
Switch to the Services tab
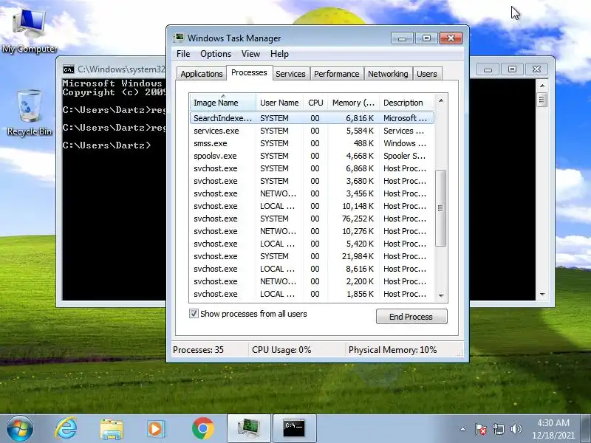point(290,74)
